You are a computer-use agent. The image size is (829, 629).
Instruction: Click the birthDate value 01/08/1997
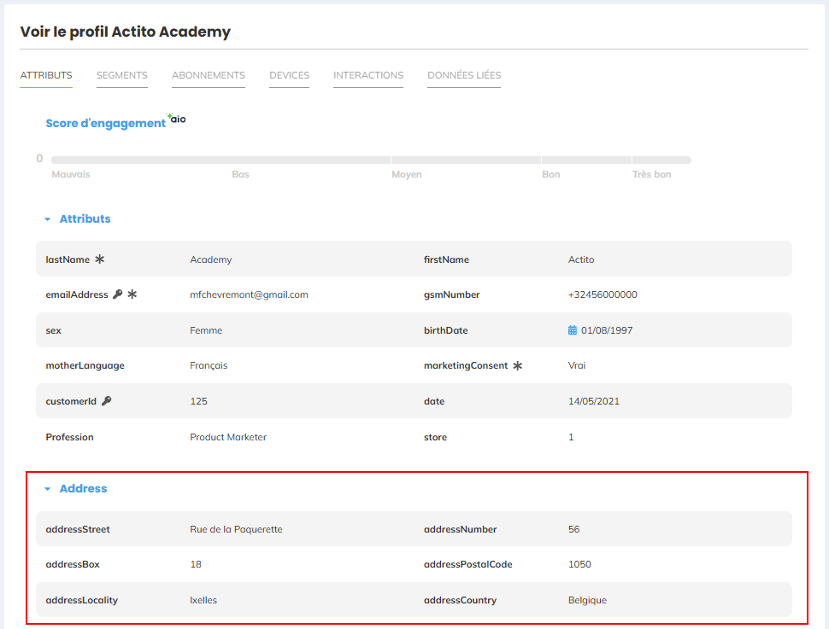(607, 330)
